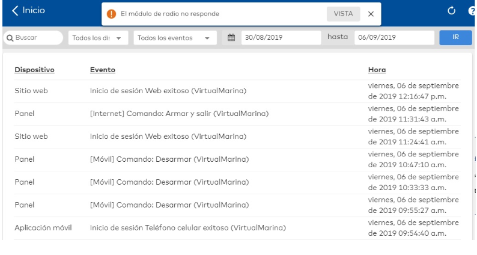Click the Aplicación móvil device cell
The width and height of the screenshot is (477, 255).
[x=43, y=228]
